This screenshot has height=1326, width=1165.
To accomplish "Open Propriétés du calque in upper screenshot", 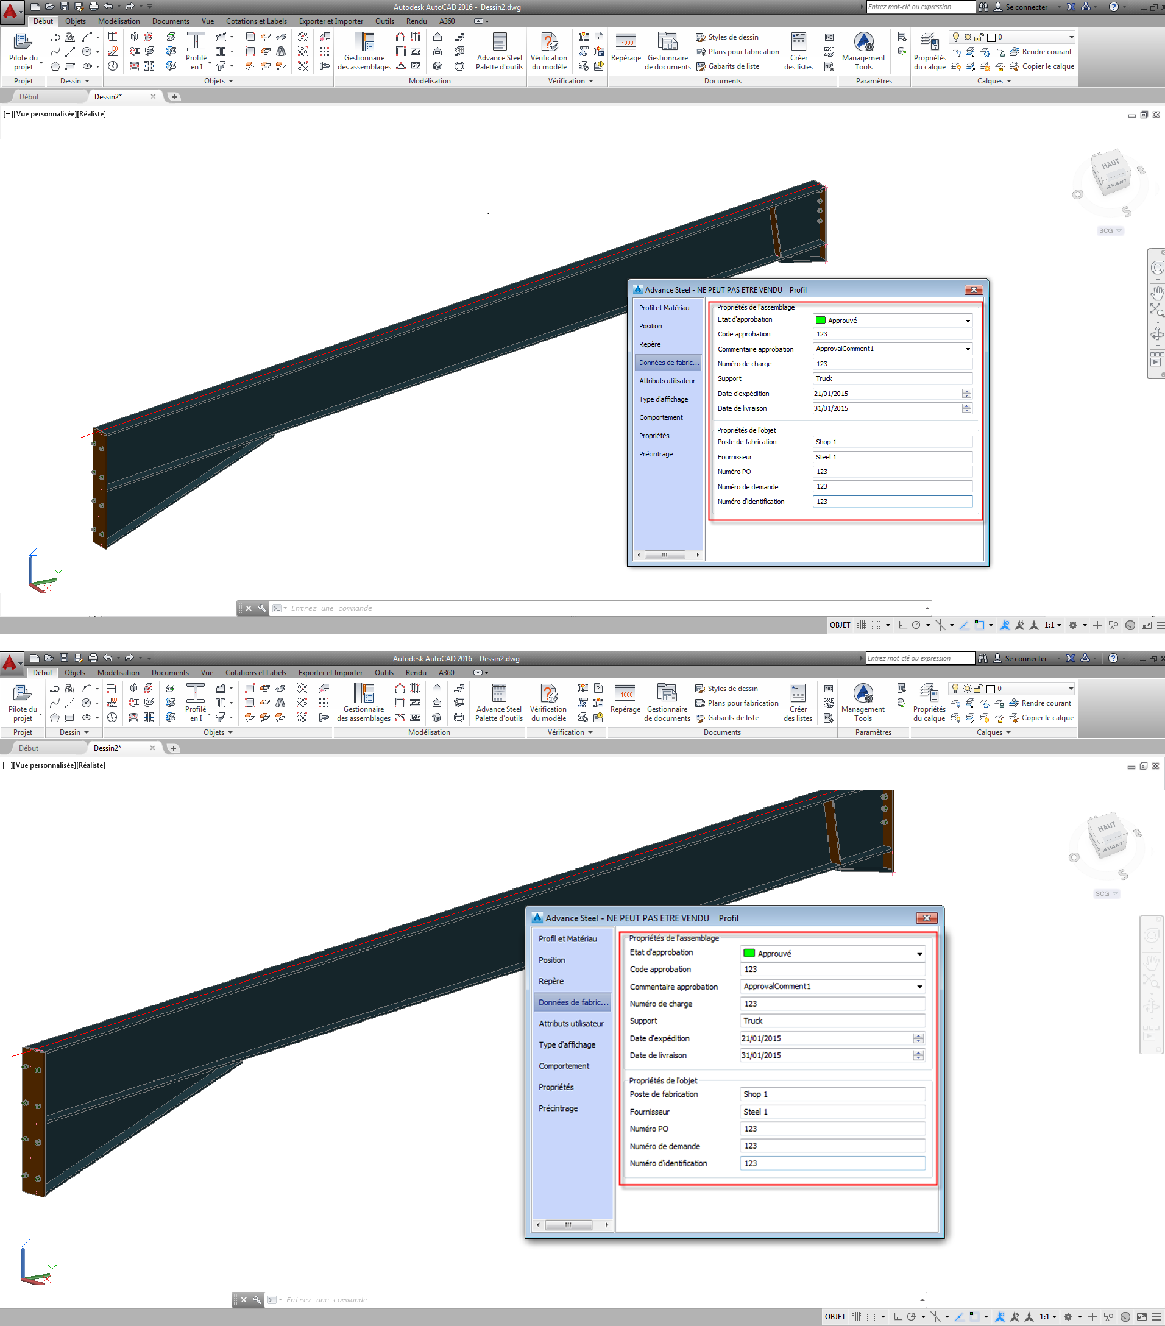I will point(930,51).
